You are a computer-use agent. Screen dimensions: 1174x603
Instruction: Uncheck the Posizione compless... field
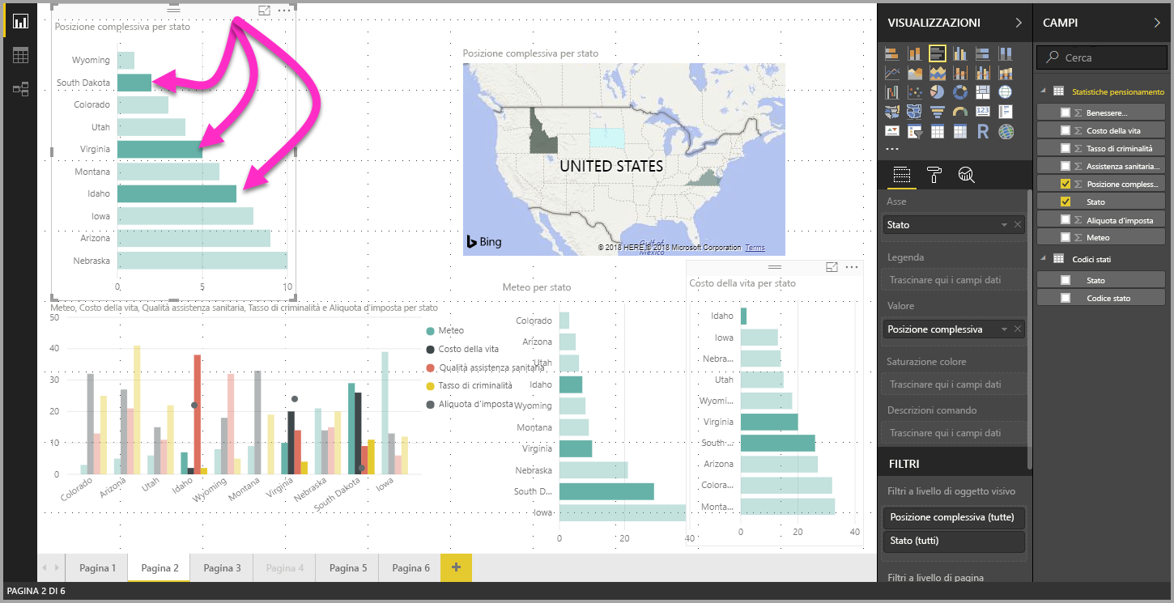[x=1066, y=184]
